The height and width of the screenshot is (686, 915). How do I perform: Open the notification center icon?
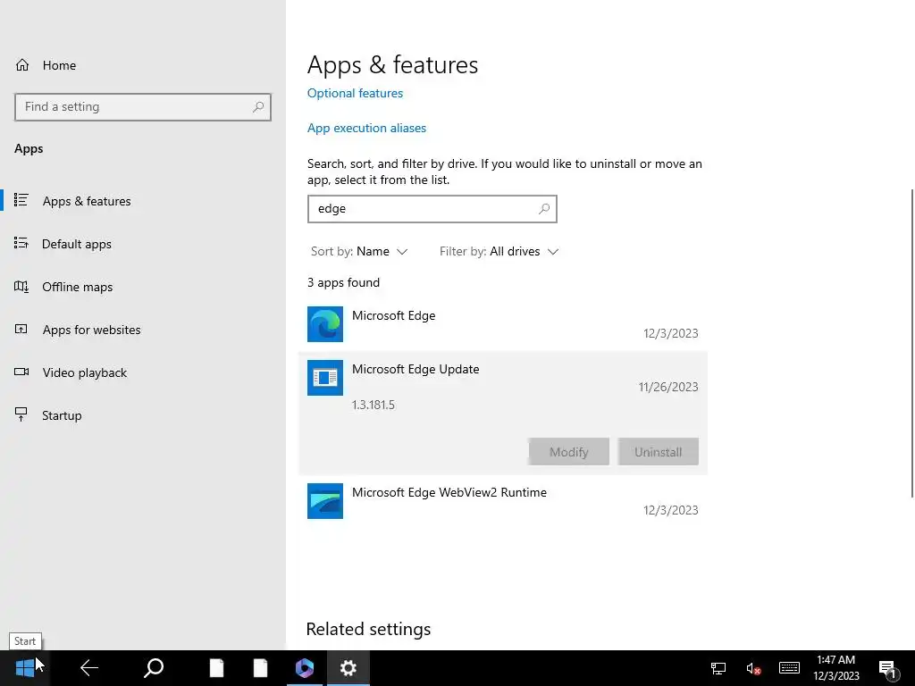click(888, 670)
